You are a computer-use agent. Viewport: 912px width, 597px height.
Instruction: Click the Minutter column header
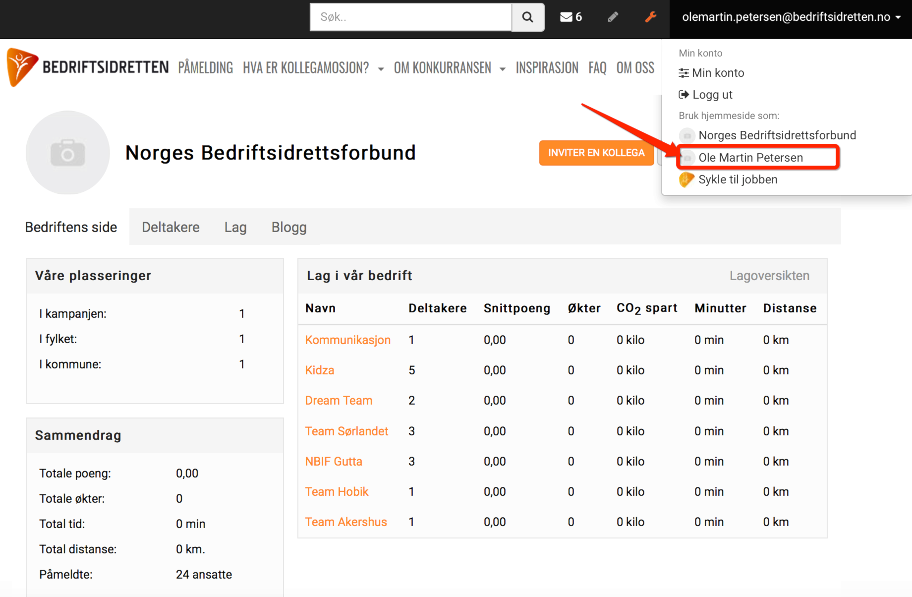(720, 308)
